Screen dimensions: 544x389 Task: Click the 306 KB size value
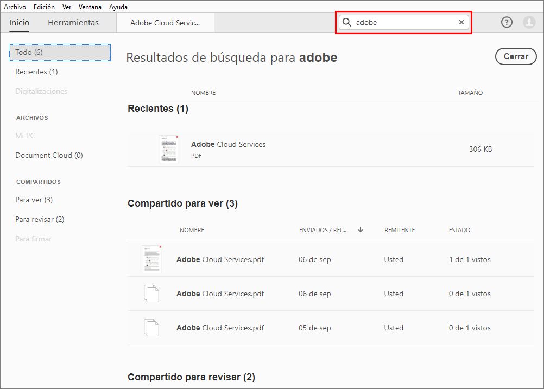point(480,149)
